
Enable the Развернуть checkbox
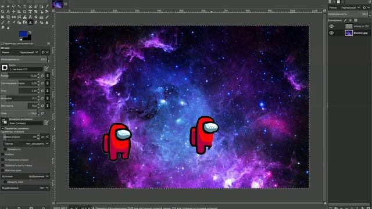click(x=5, y=149)
